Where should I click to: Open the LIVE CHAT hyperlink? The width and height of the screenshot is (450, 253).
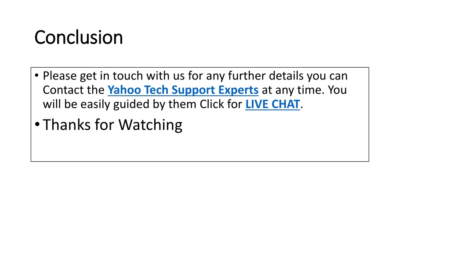pyautogui.click(x=272, y=104)
